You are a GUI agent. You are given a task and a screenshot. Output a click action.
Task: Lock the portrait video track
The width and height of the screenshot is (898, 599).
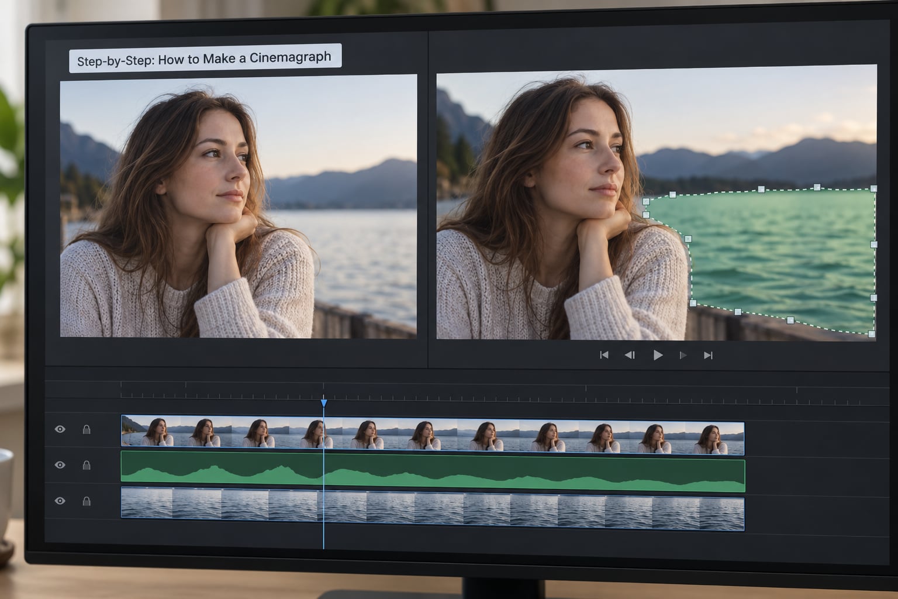click(x=87, y=429)
